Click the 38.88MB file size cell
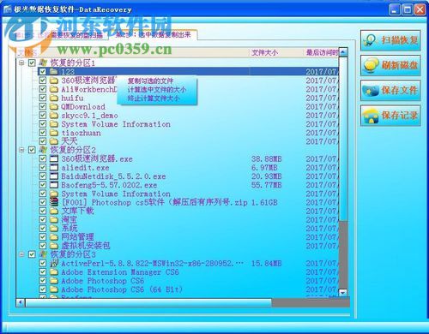This screenshot has width=429, height=334. click(x=266, y=158)
